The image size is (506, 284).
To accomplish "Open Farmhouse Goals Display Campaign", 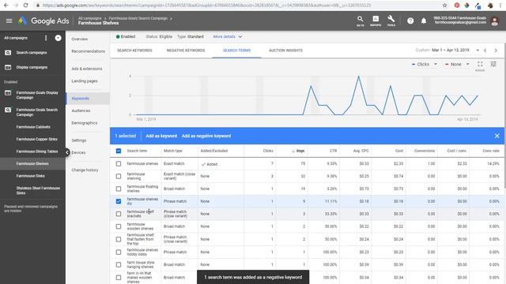I will coord(37,95).
